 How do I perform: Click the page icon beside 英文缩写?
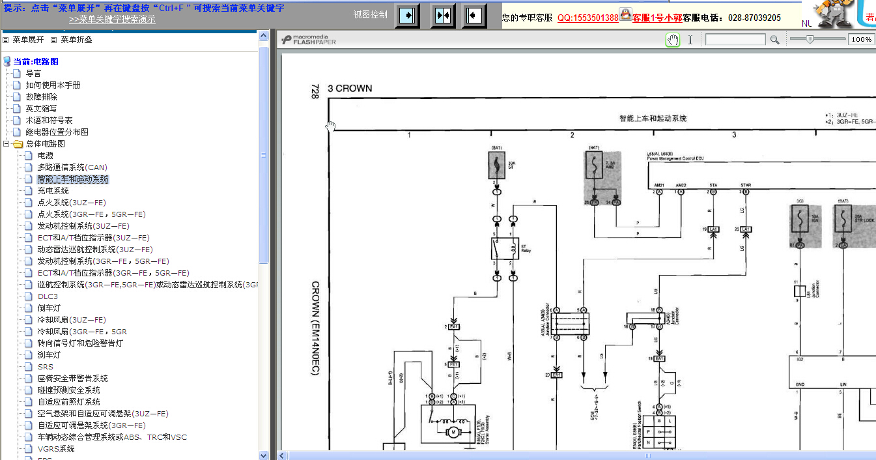pyautogui.click(x=17, y=108)
